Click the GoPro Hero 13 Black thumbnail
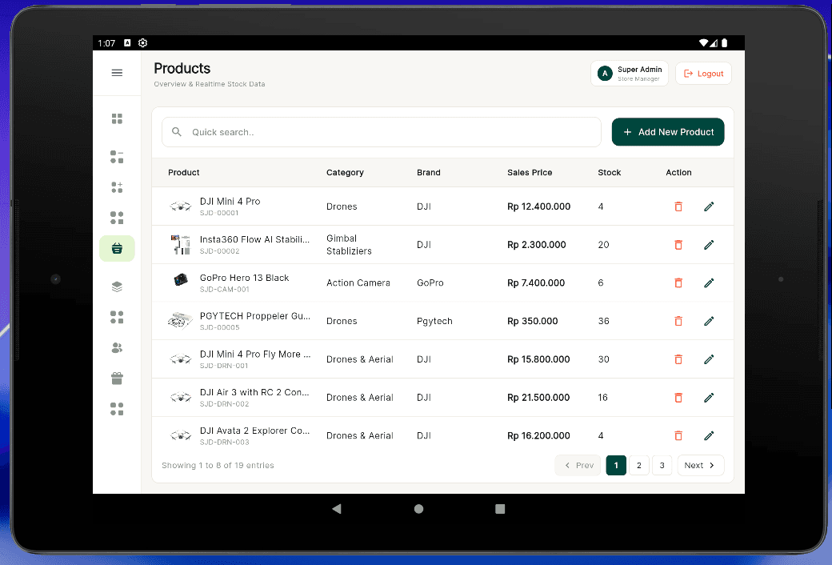 coord(181,280)
